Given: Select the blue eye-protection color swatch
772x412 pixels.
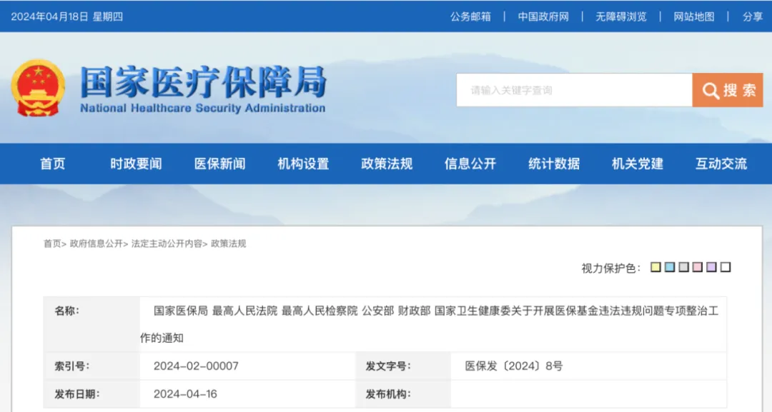Looking at the screenshot, I should pos(670,268).
